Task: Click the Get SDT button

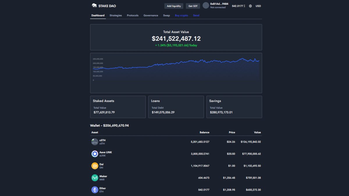Action: pyautogui.click(x=193, y=6)
